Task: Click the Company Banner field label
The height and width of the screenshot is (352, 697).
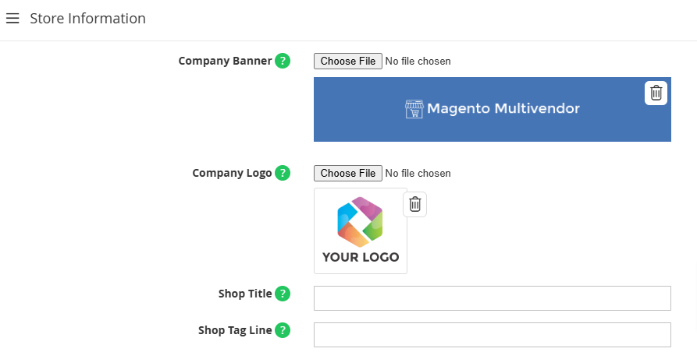Action: (x=225, y=61)
